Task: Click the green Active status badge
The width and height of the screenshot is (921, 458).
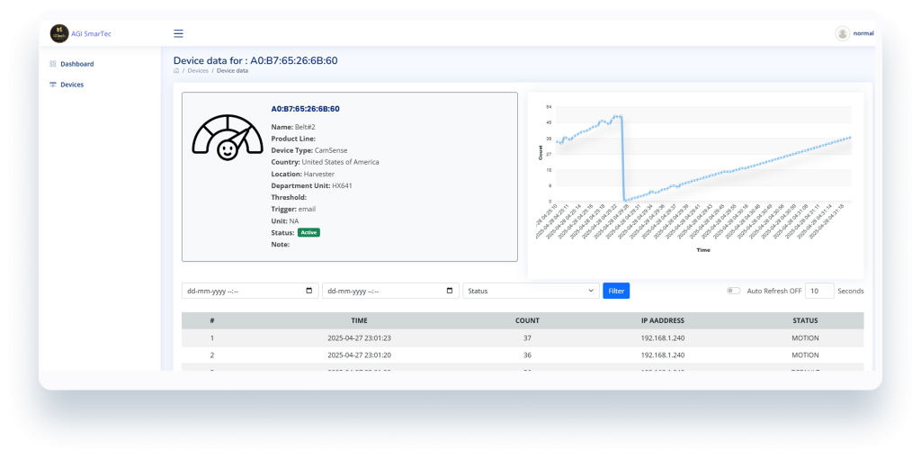Action: pyautogui.click(x=309, y=233)
